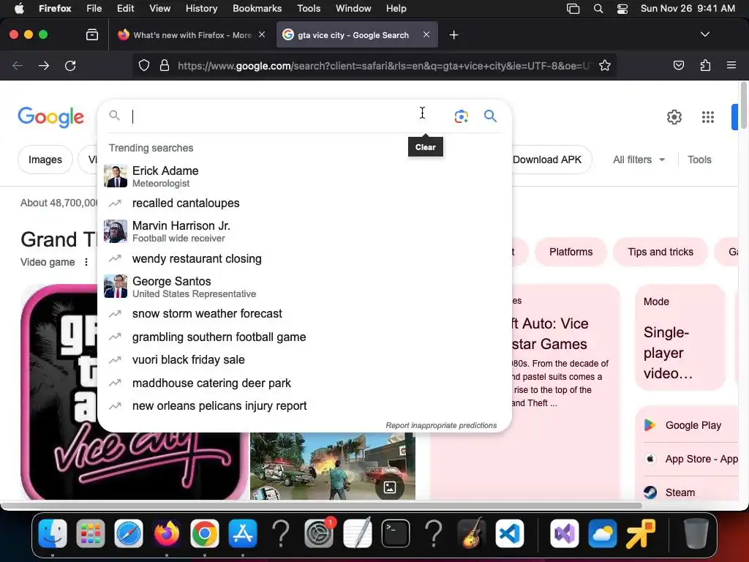The image size is (749, 562).
Task: Select George Santos suggestion
Action: (x=304, y=287)
